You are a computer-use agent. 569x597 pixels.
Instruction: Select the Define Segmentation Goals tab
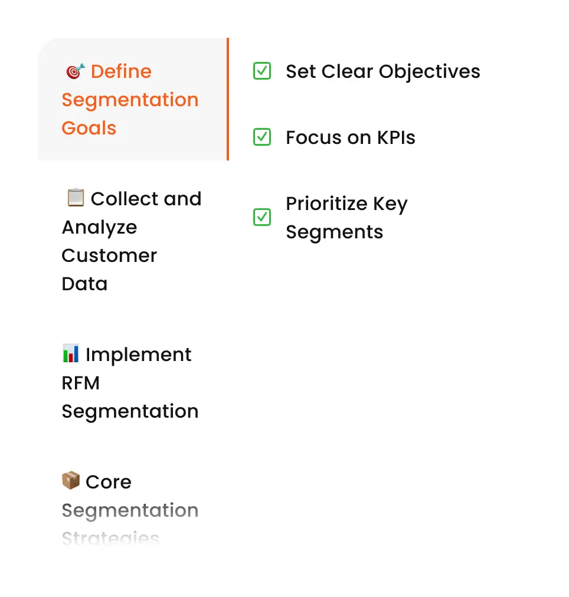(x=130, y=100)
